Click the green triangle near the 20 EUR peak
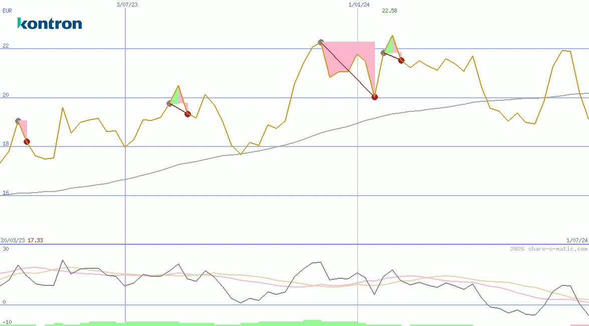 [x=175, y=97]
